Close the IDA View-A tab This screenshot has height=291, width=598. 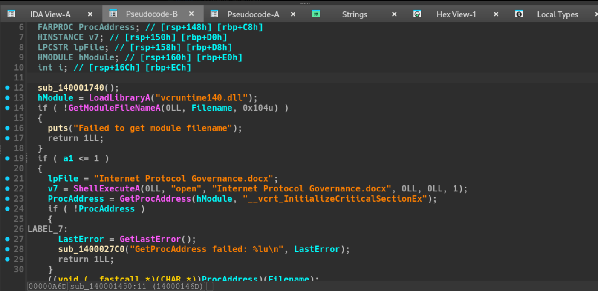(90, 14)
